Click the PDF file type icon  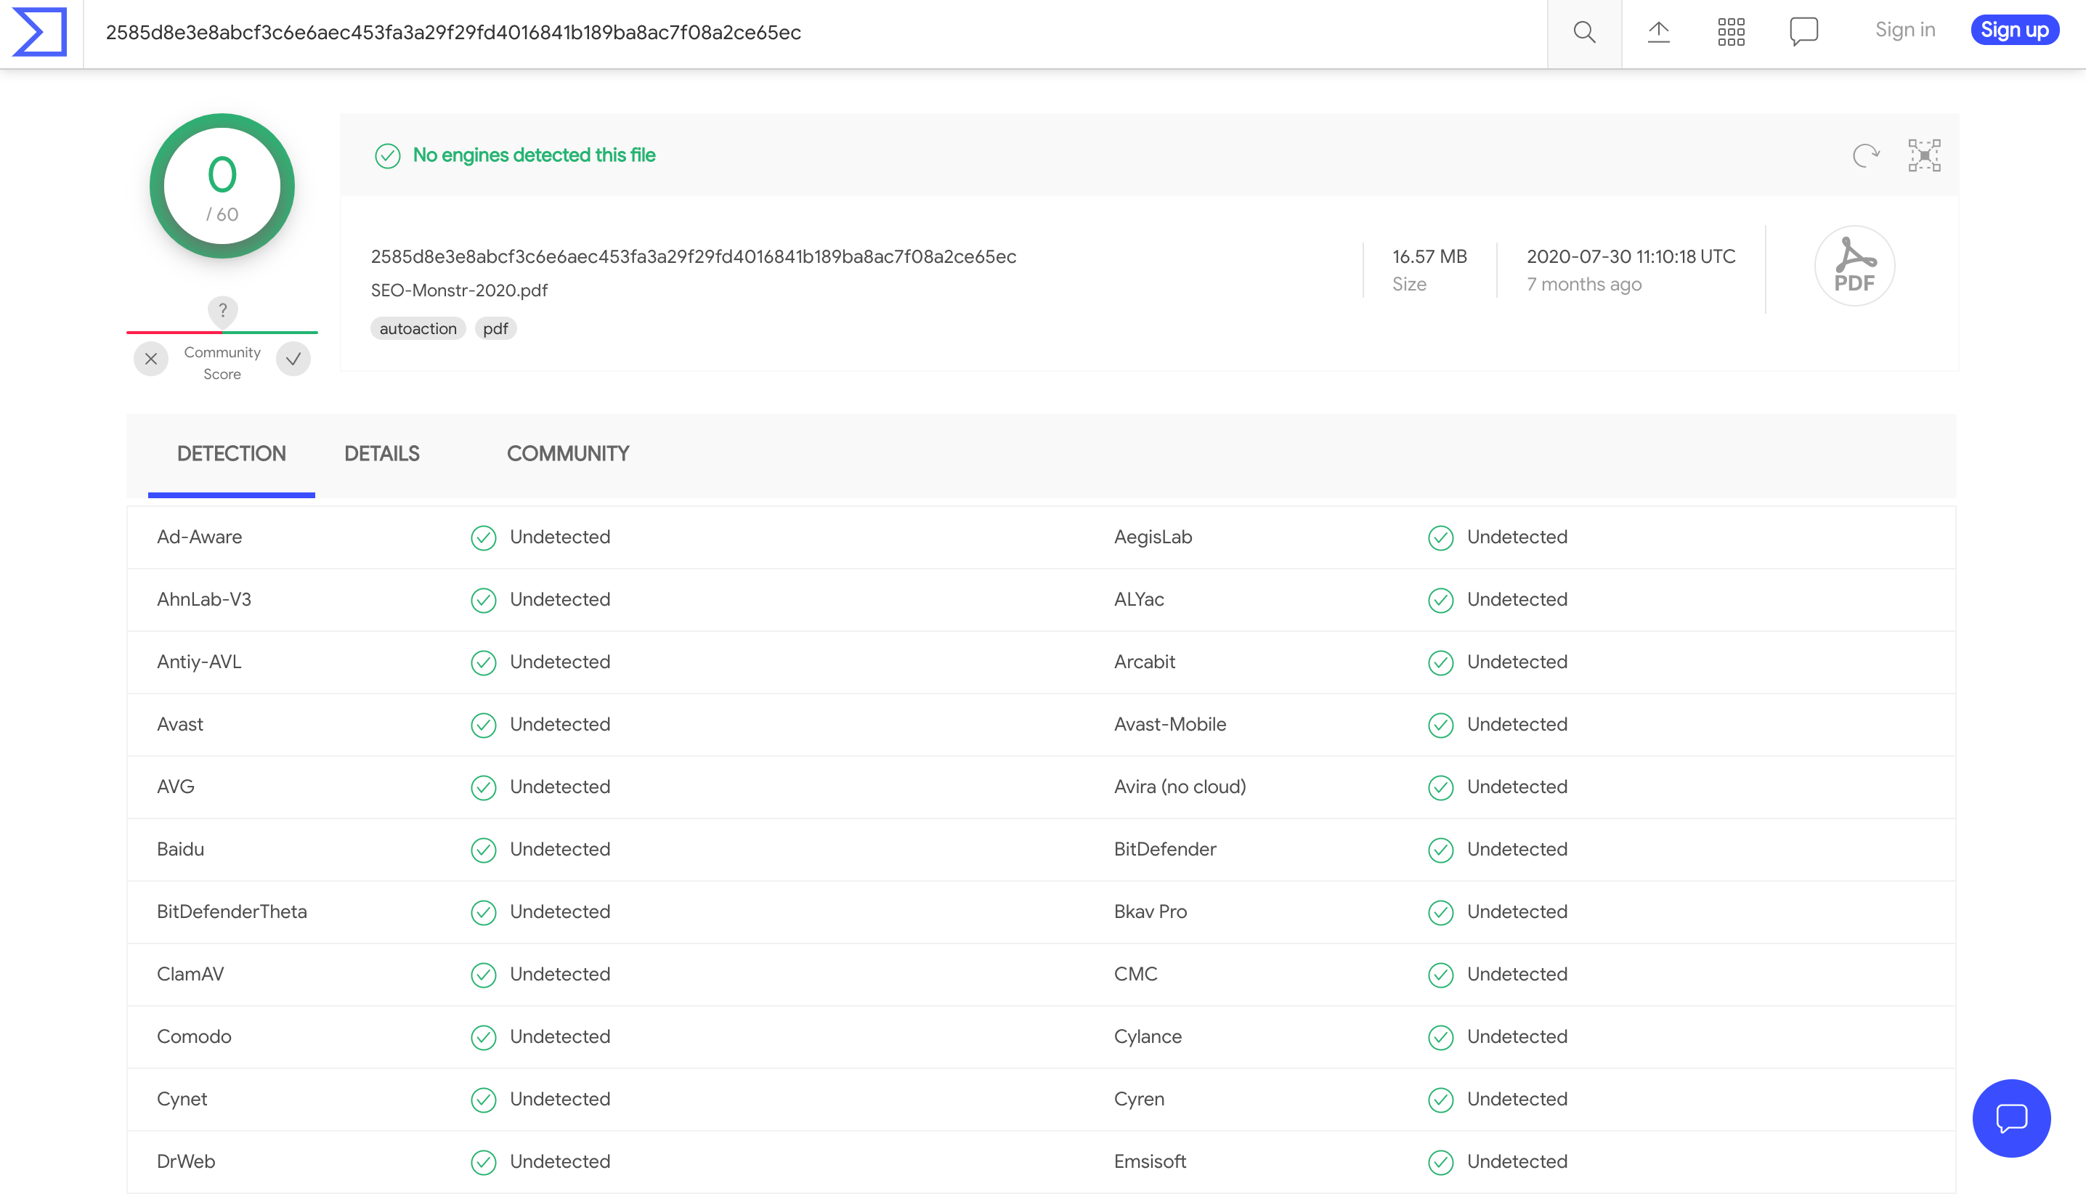point(1854,266)
